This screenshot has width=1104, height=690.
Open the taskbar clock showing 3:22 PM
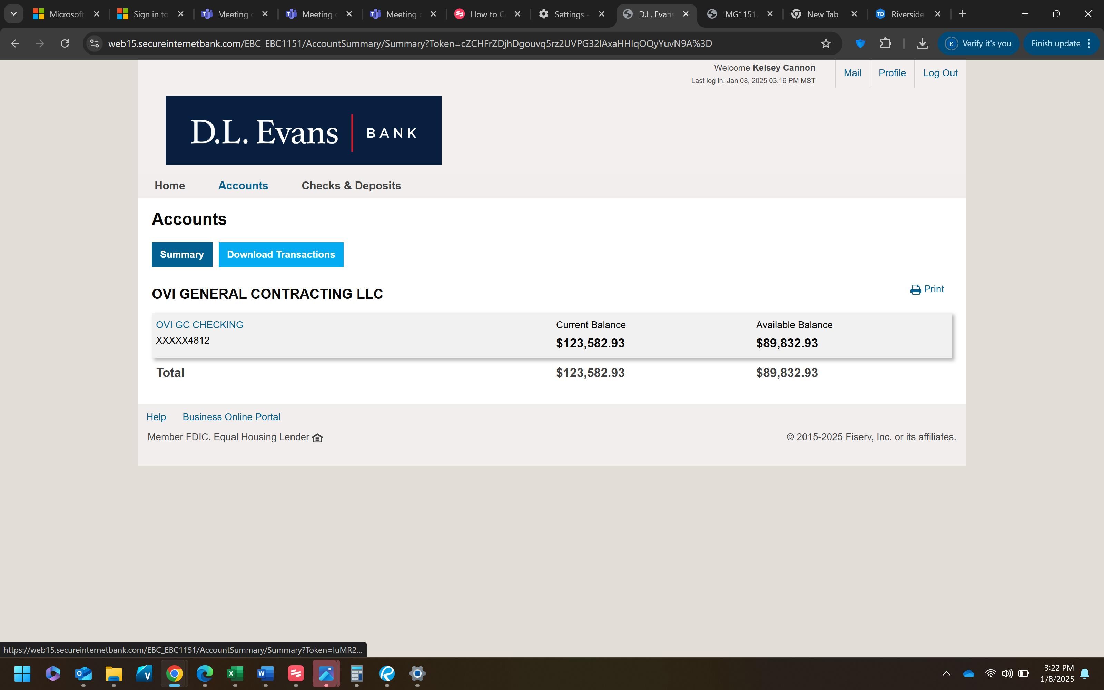(1056, 673)
